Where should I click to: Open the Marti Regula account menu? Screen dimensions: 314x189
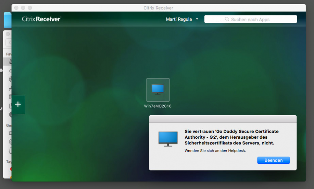179,19
